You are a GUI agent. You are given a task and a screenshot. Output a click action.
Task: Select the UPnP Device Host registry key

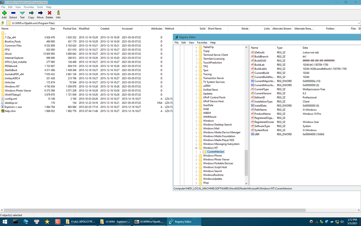coord(213,101)
